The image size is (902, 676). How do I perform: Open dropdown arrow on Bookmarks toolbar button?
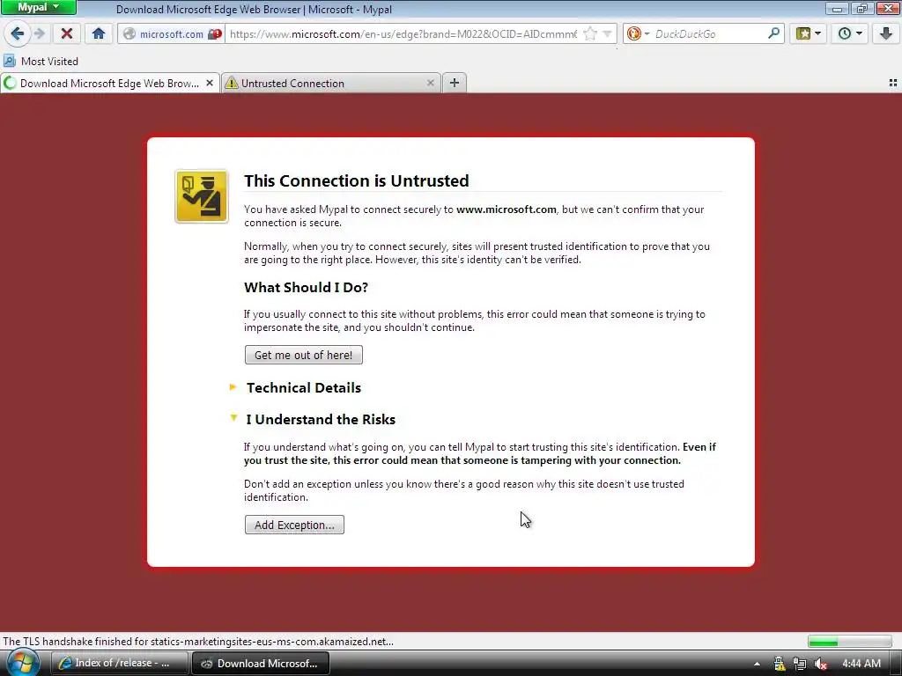tap(817, 33)
